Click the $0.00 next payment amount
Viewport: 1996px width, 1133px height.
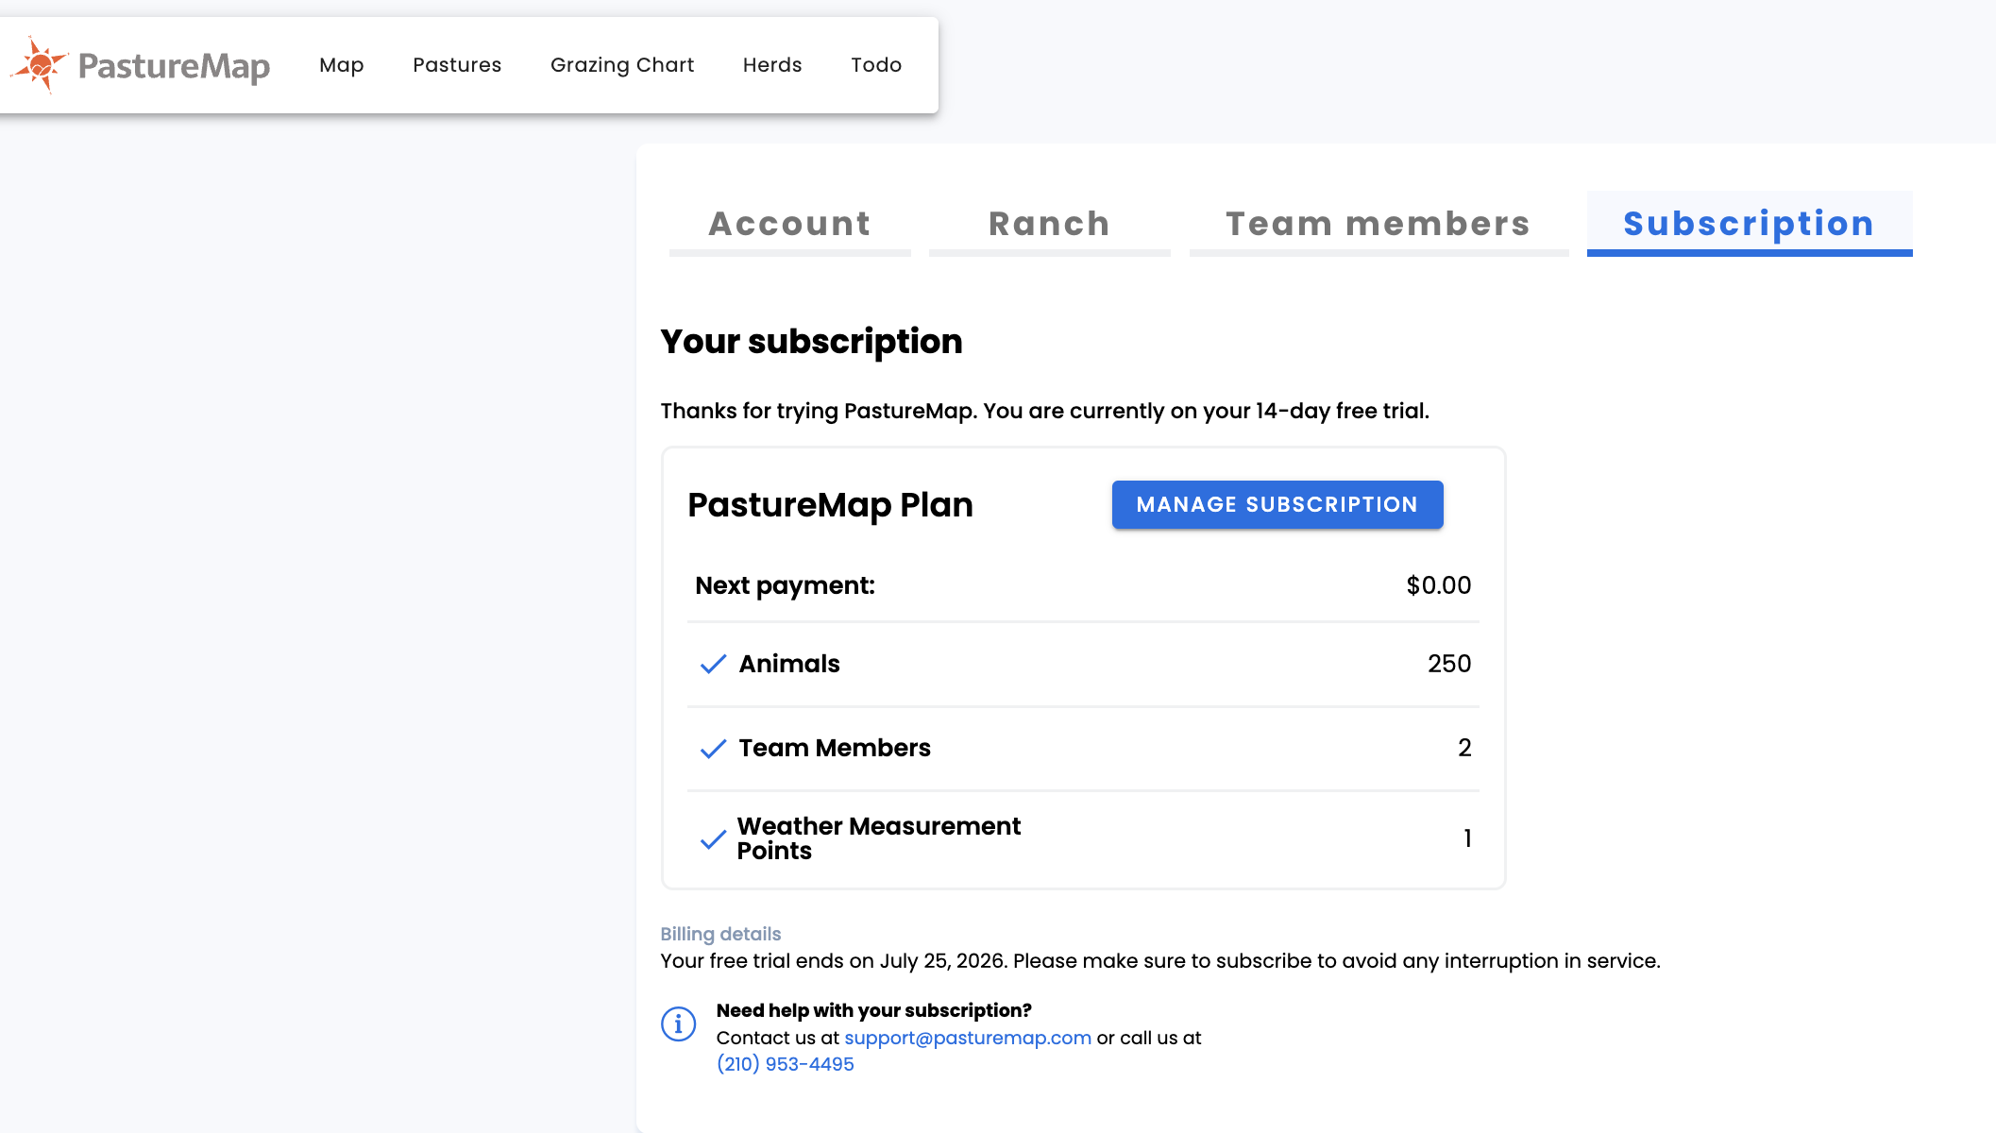pyautogui.click(x=1439, y=585)
